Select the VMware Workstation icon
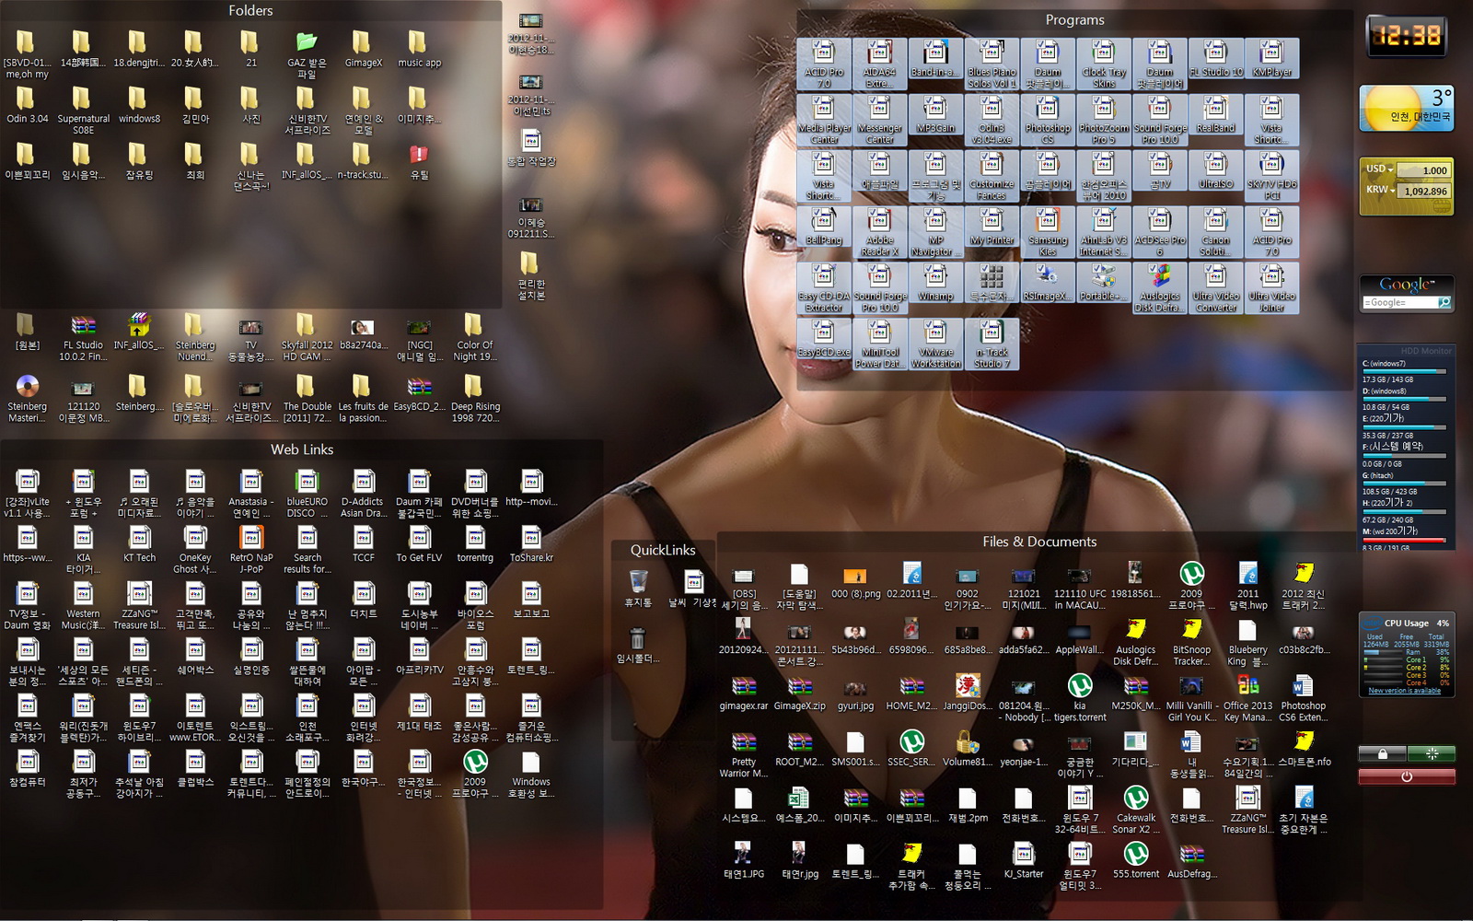This screenshot has width=1473, height=921. [x=935, y=344]
